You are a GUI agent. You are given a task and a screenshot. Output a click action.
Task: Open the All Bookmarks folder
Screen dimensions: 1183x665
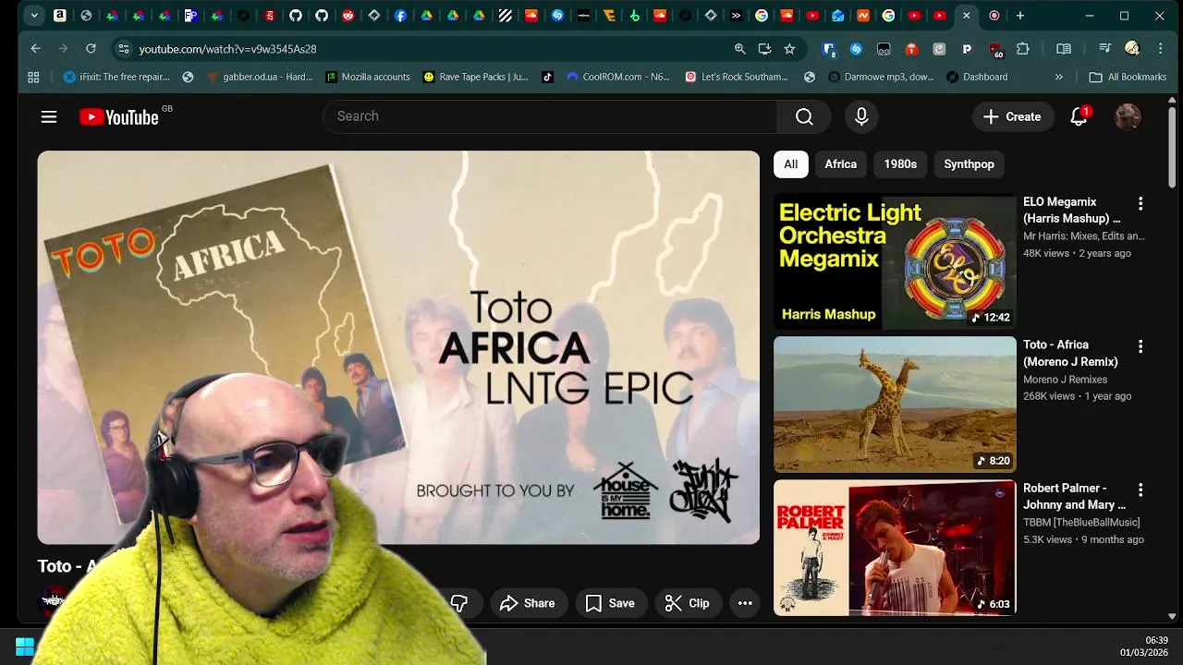1128,77
